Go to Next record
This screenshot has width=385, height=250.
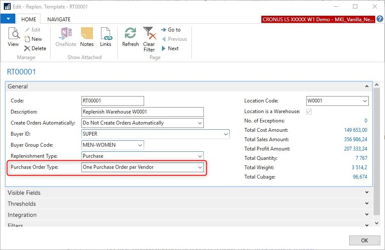click(x=170, y=48)
